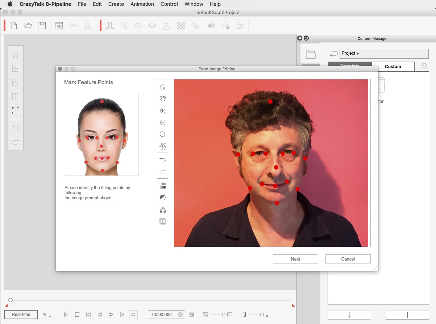Toggle the subtitle mute icon beside slider
The image size is (436, 324).
[205, 315]
